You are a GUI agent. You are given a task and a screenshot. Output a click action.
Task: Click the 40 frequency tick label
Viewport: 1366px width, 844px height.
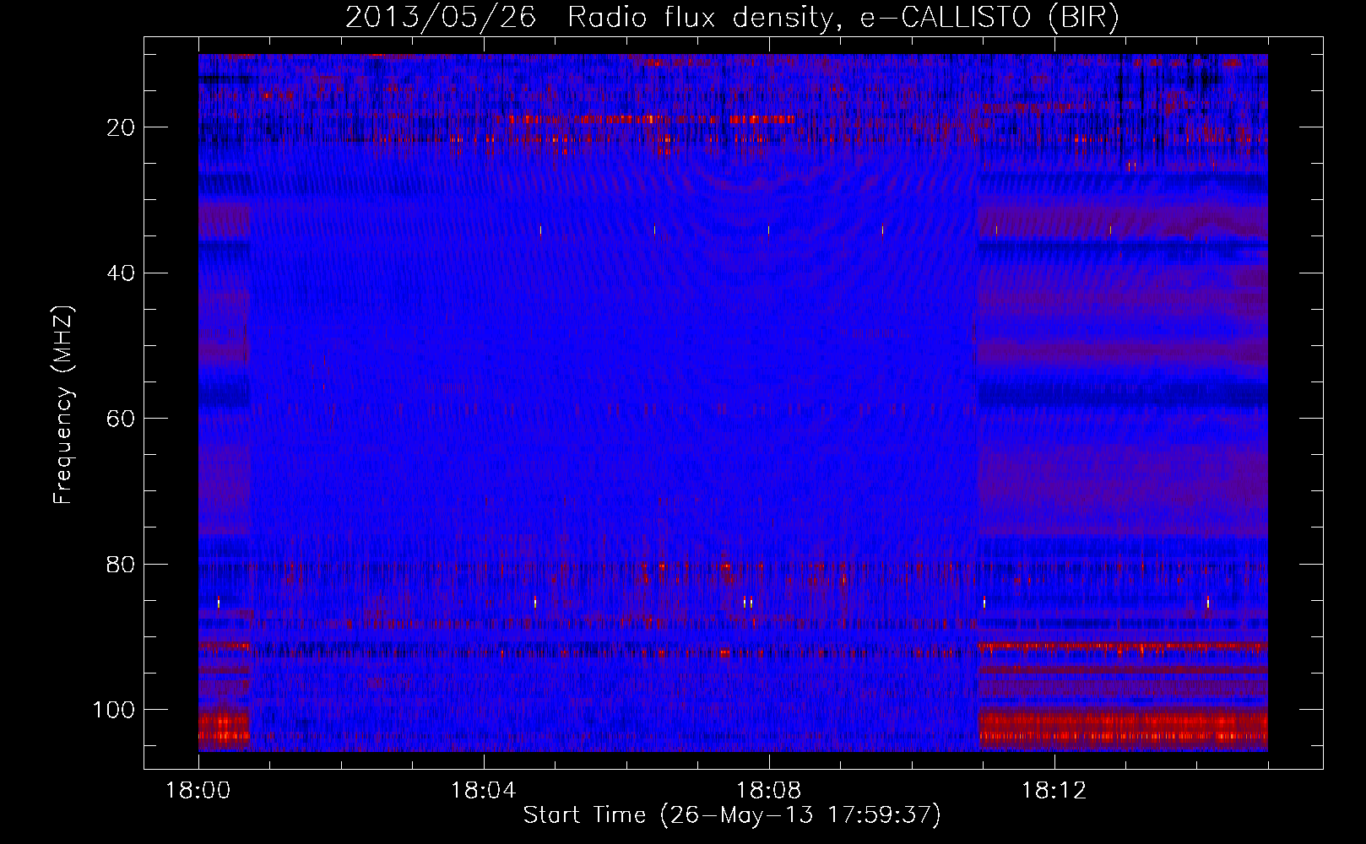click(121, 273)
